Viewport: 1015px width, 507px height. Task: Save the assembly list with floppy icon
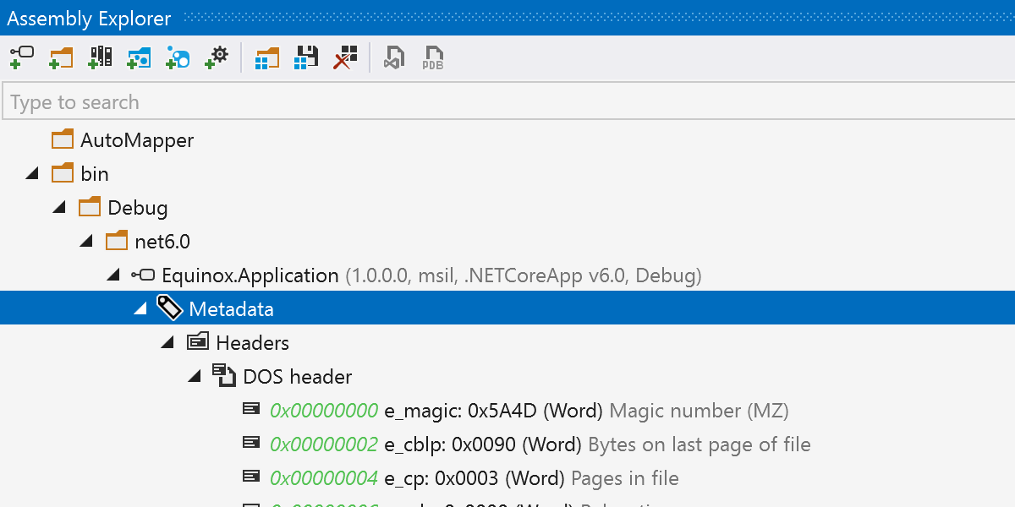(306, 57)
